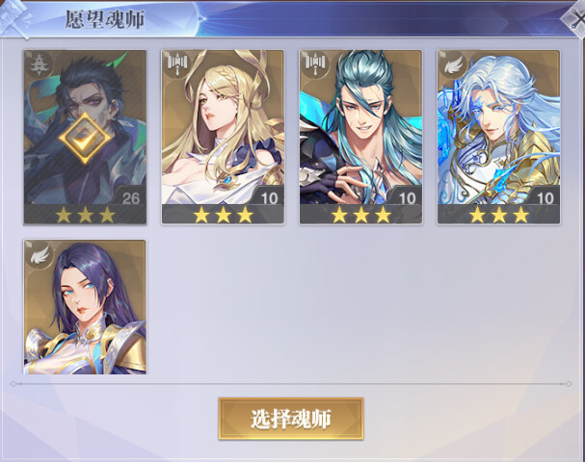Image resolution: width=585 pixels, height=462 pixels.
Task: Click the wing class icon on the purple-haired card
Action: (x=40, y=255)
